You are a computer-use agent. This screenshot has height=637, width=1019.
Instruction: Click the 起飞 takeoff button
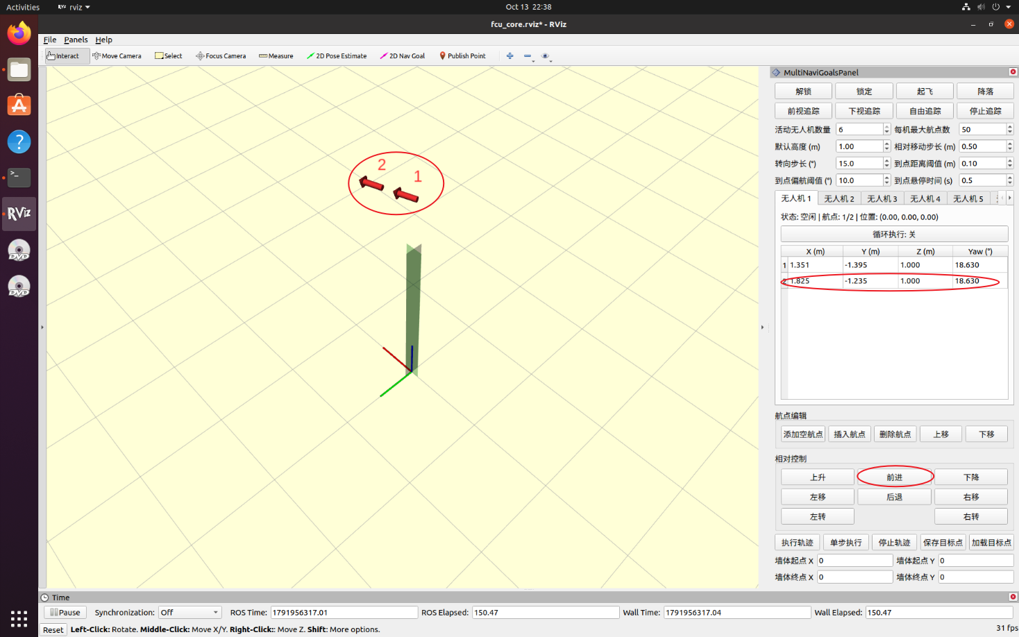coord(925,92)
